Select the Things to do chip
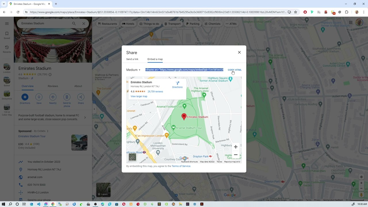The height and width of the screenshot is (207, 368). (x=149, y=24)
